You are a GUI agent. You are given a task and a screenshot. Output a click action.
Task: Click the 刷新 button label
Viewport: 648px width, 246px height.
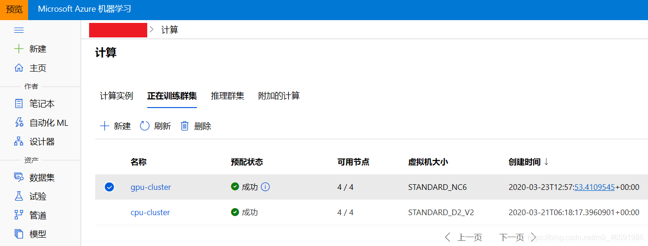pyautogui.click(x=162, y=126)
